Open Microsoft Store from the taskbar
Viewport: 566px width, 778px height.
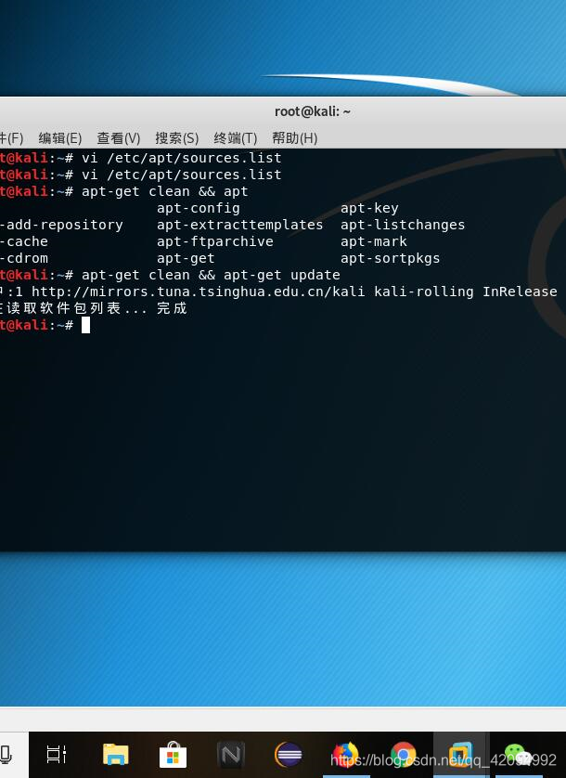(174, 755)
